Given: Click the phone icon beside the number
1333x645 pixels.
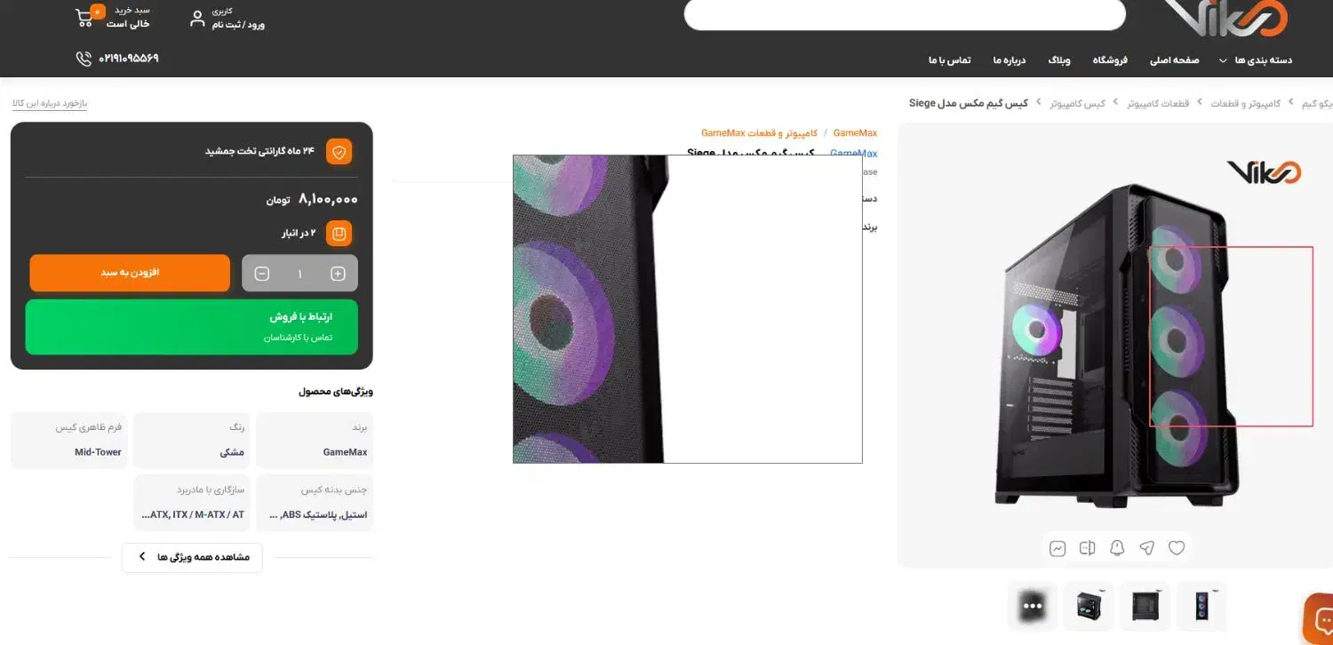Looking at the screenshot, I should tap(84, 59).
